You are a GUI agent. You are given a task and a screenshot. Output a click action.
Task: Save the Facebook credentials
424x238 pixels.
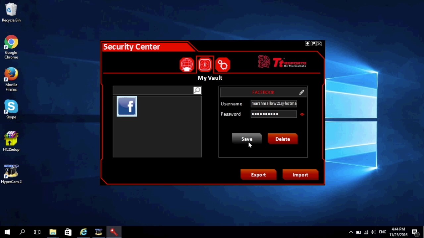coord(247,139)
